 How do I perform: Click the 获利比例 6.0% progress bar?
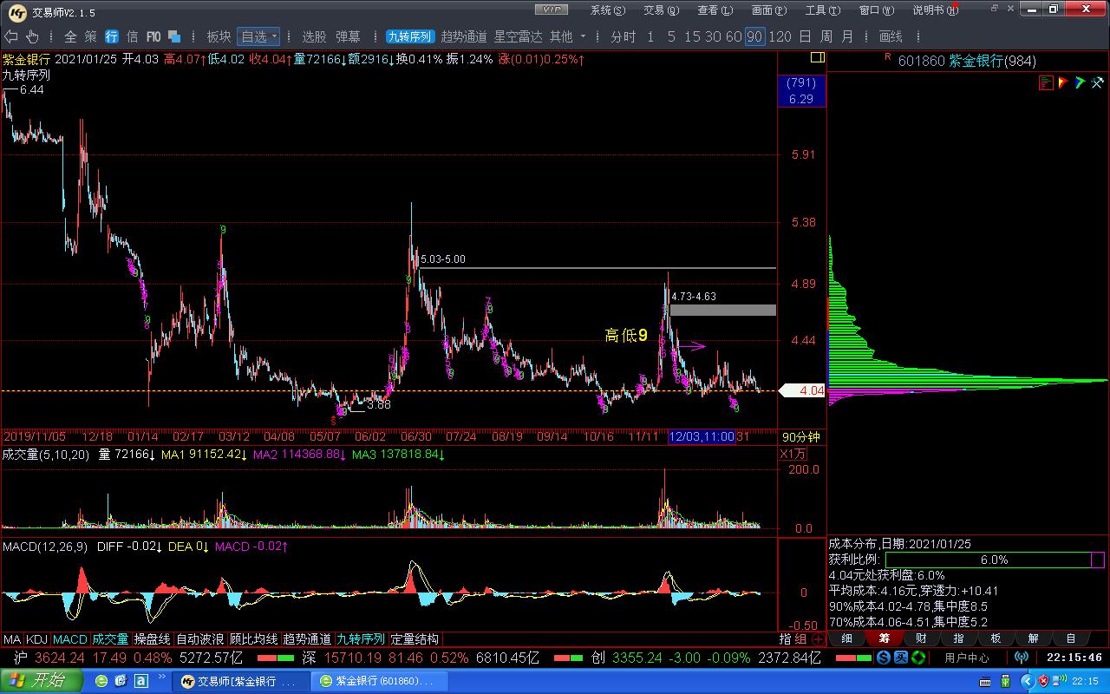pyautogui.click(x=994, y=560)
